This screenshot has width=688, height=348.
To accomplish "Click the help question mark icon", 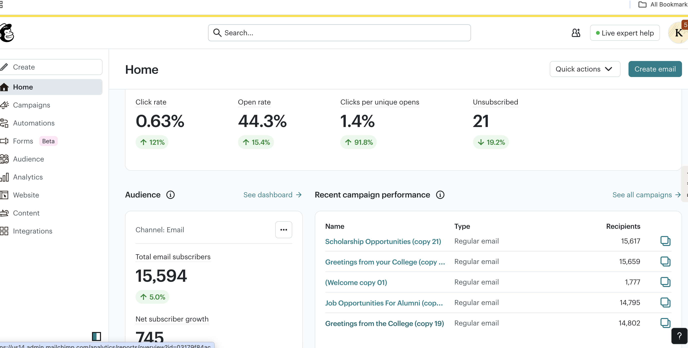I will pos(679,336).
